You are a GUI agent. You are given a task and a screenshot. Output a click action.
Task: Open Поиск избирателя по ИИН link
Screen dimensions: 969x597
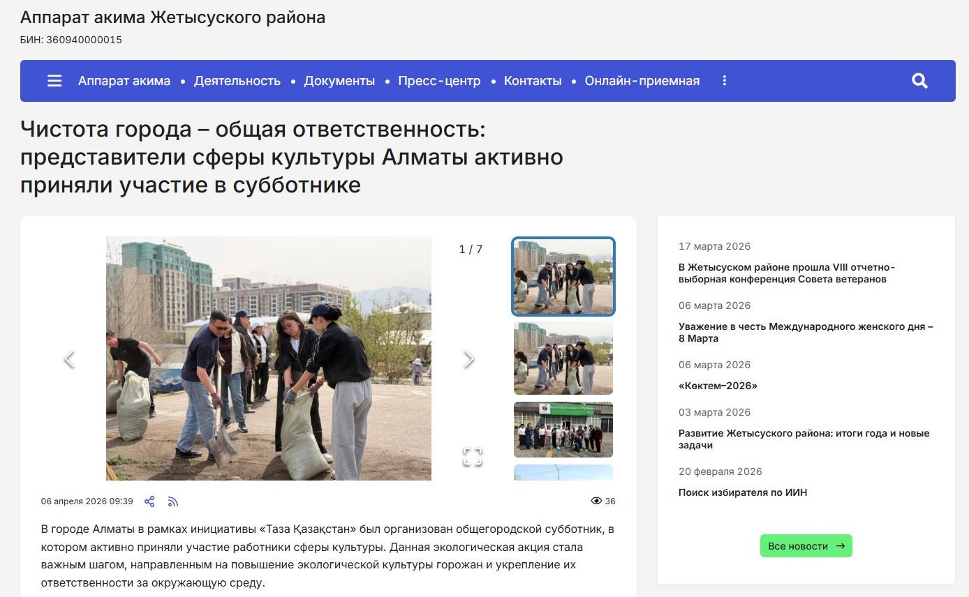tap(742, 492)
